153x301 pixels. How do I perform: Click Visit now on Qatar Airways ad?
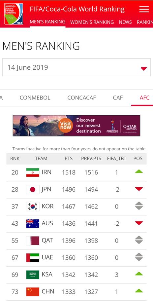pyautogui.click(x=66, y=126)
